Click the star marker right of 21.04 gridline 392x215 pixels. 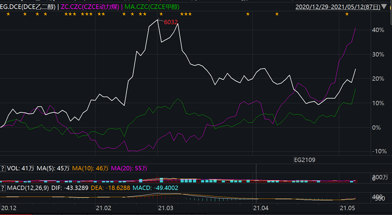pos(277,14)
